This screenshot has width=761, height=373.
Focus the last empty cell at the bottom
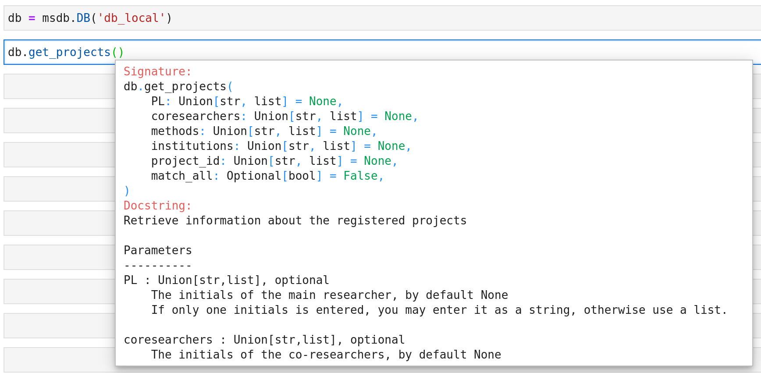(59, 359)
